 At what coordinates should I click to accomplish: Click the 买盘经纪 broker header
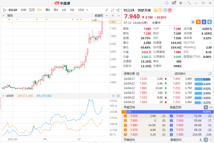(129, 140)
